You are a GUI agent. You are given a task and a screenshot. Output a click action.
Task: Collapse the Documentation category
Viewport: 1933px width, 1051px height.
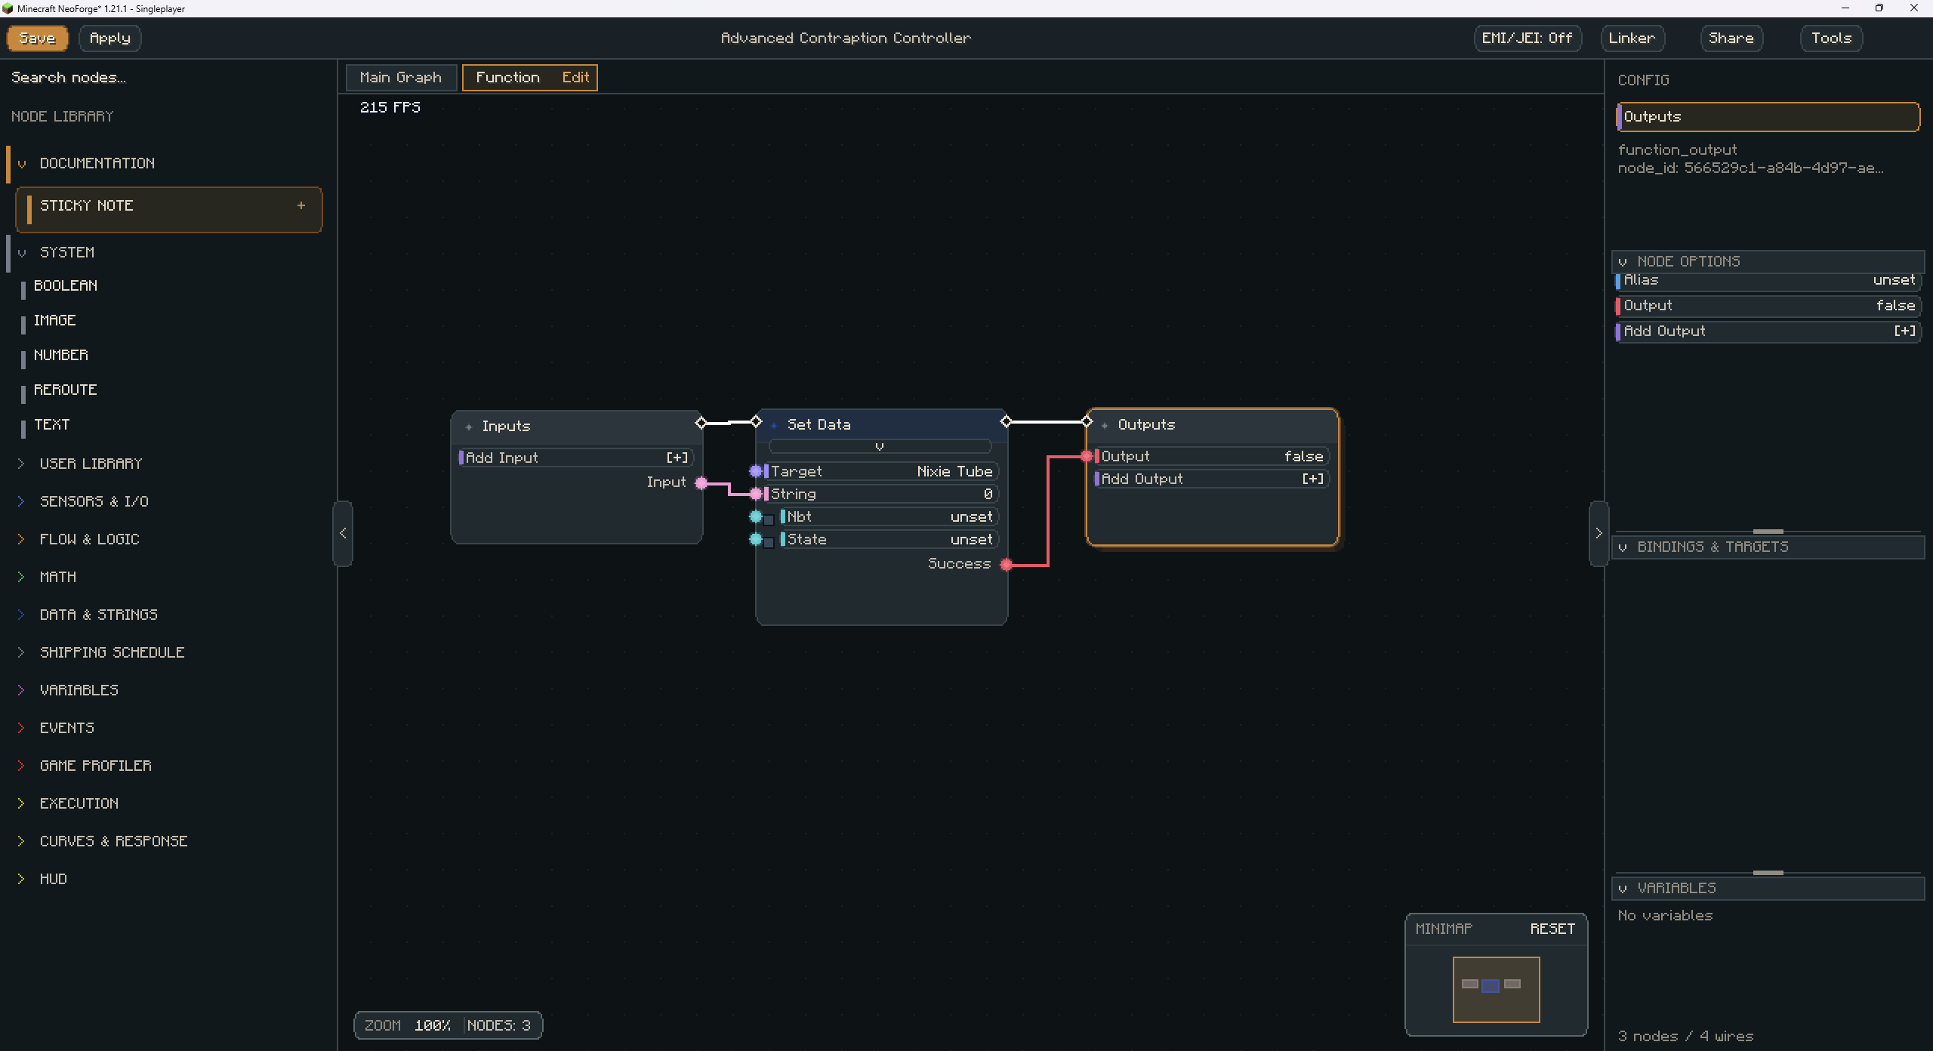(22, 163)
